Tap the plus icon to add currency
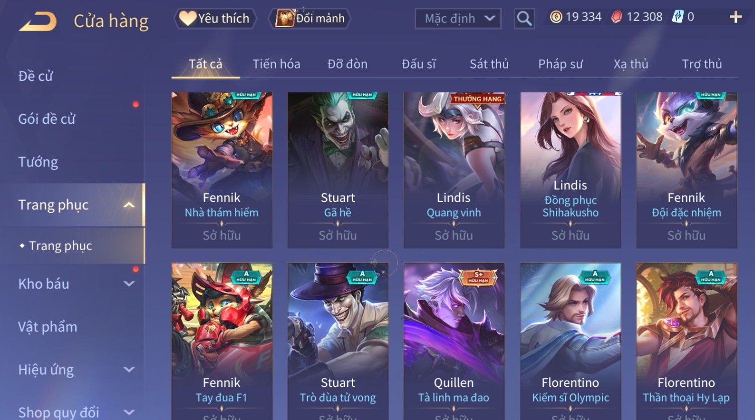Viewport: 755px width, 420px height. coord(735,17)
